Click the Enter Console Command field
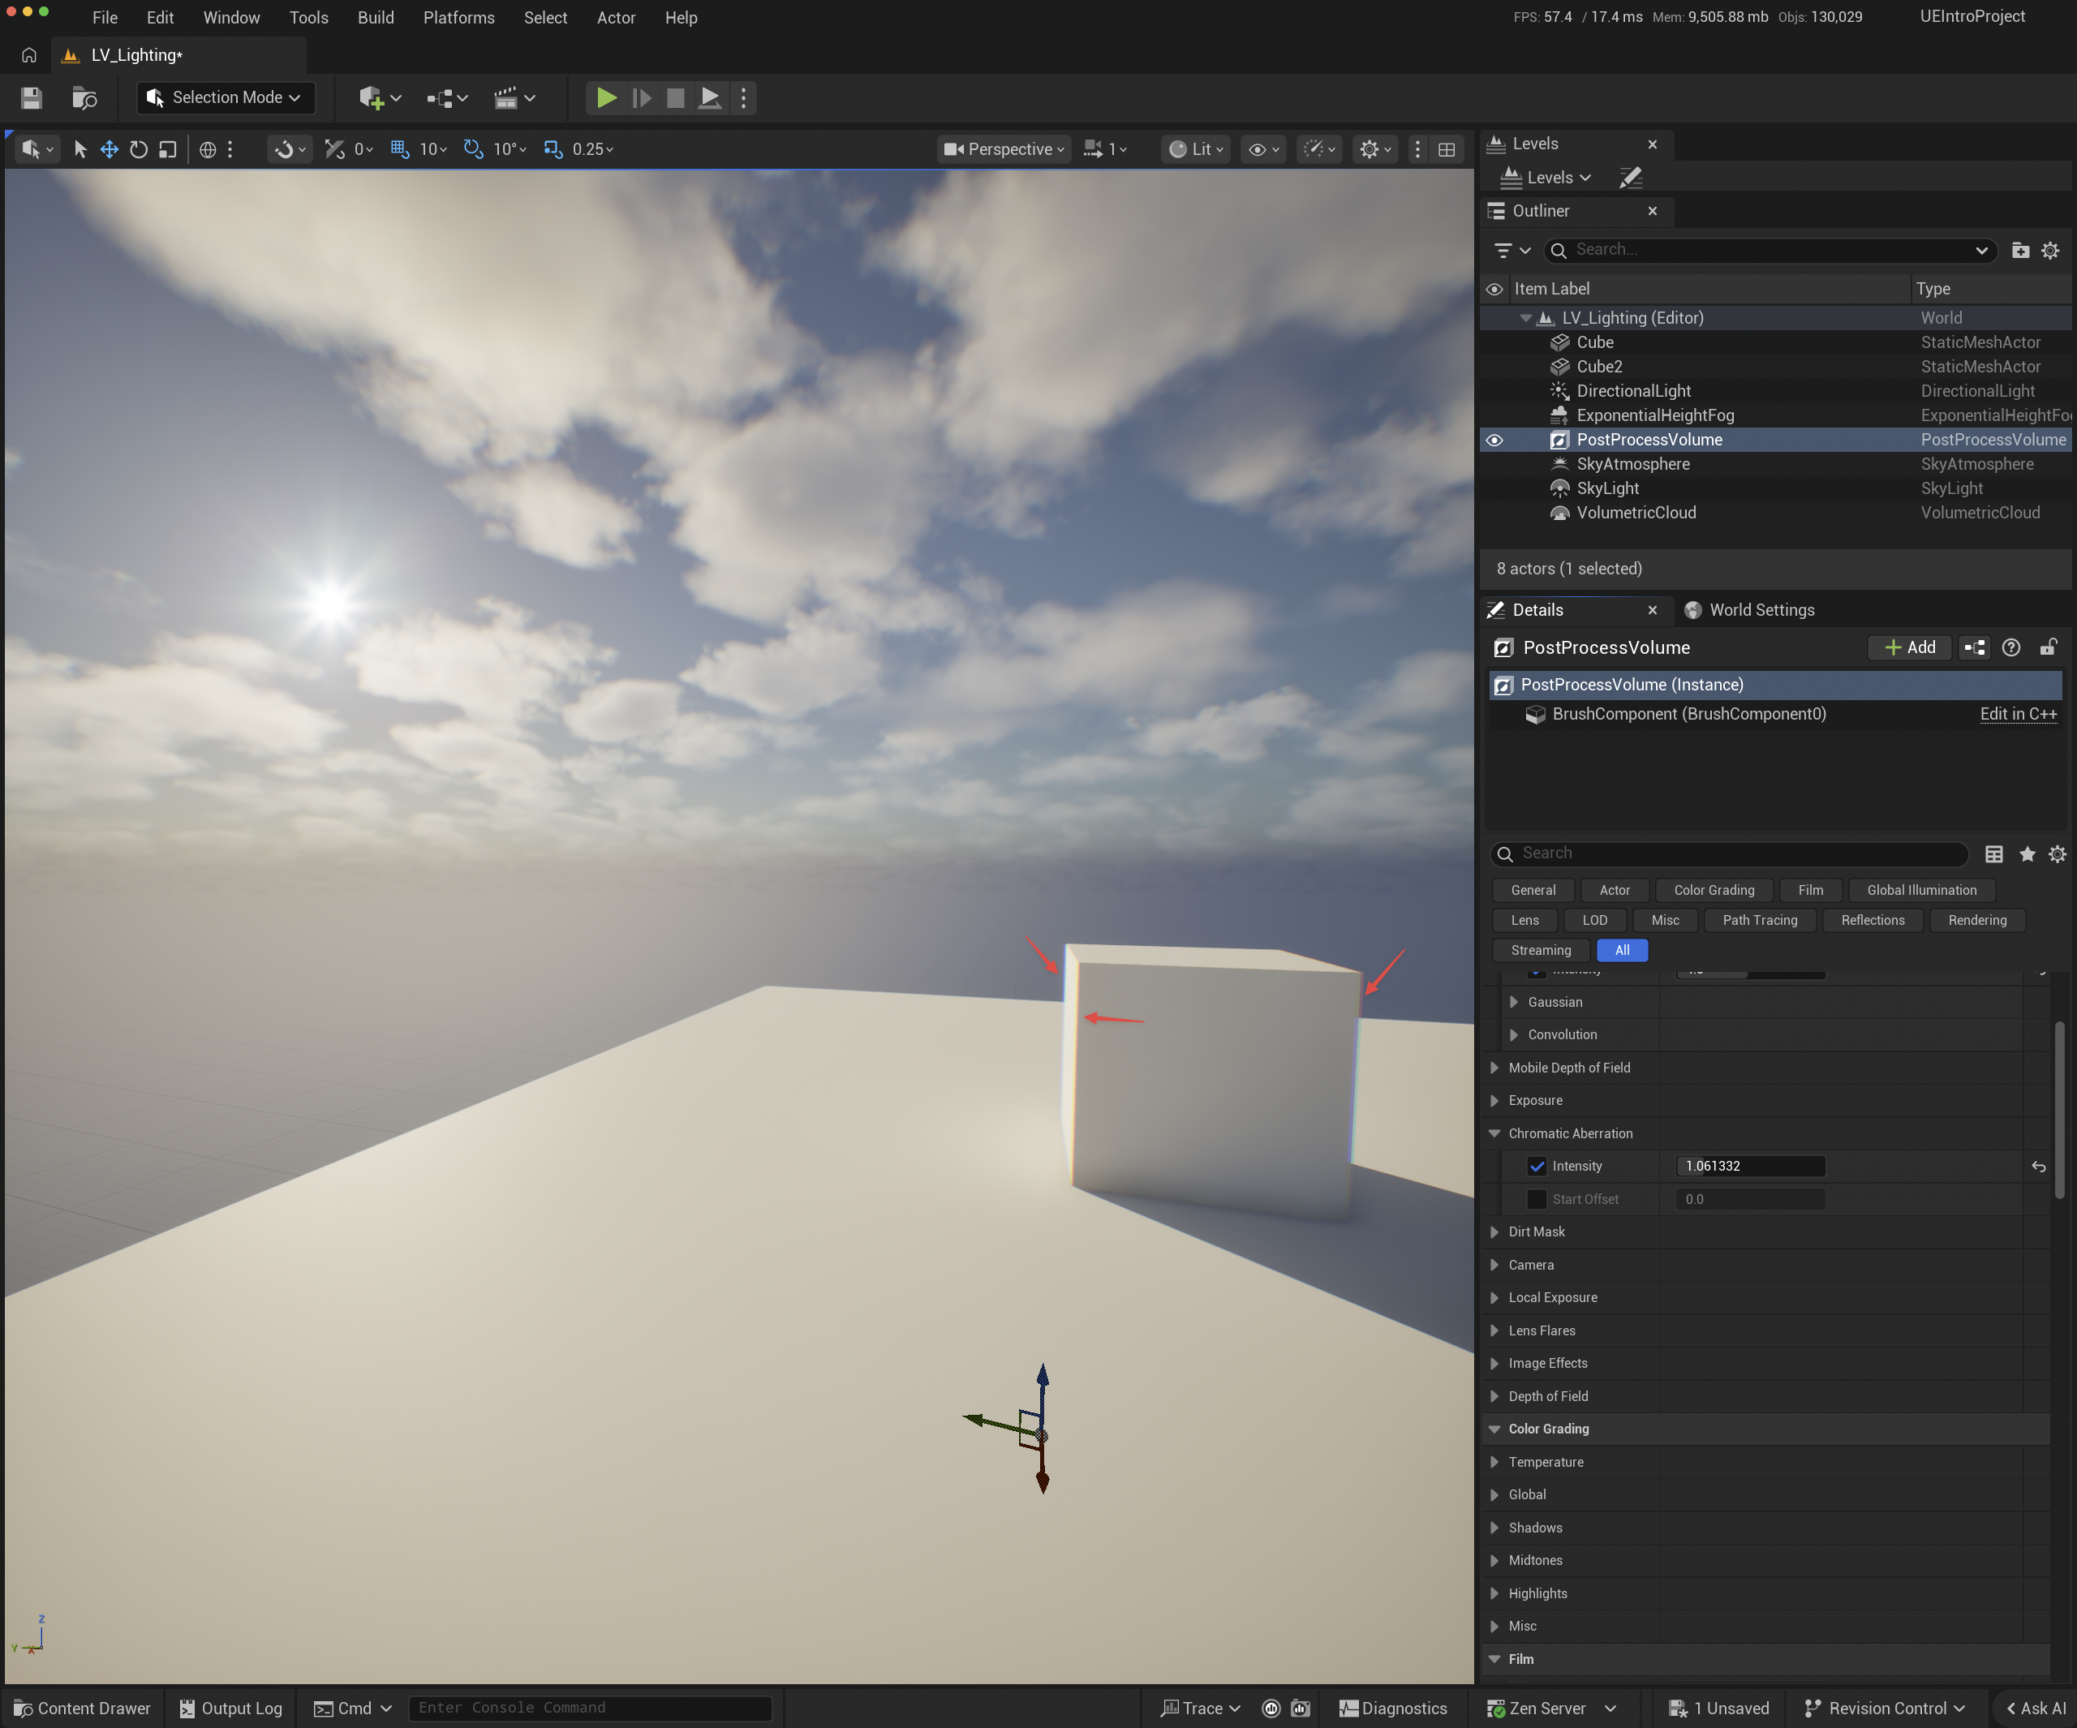The height and width of the screenshot is (1728, 2077). [x=591, y=1709]
